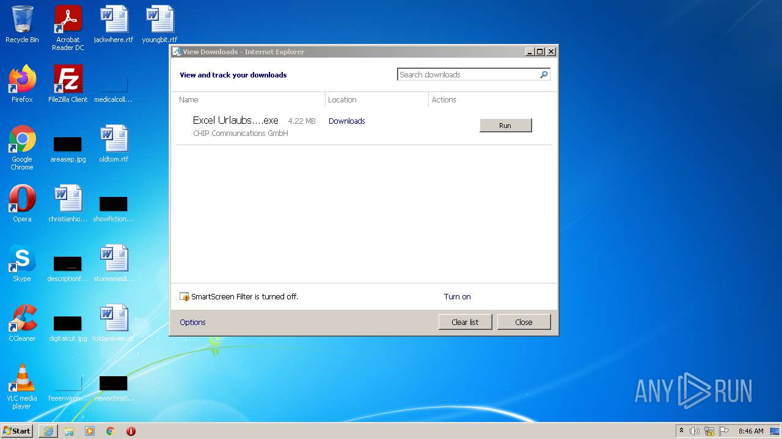Open Chrome from the taskbar
The width and height of the screenshot is (782, 439).
coord(111,431)
